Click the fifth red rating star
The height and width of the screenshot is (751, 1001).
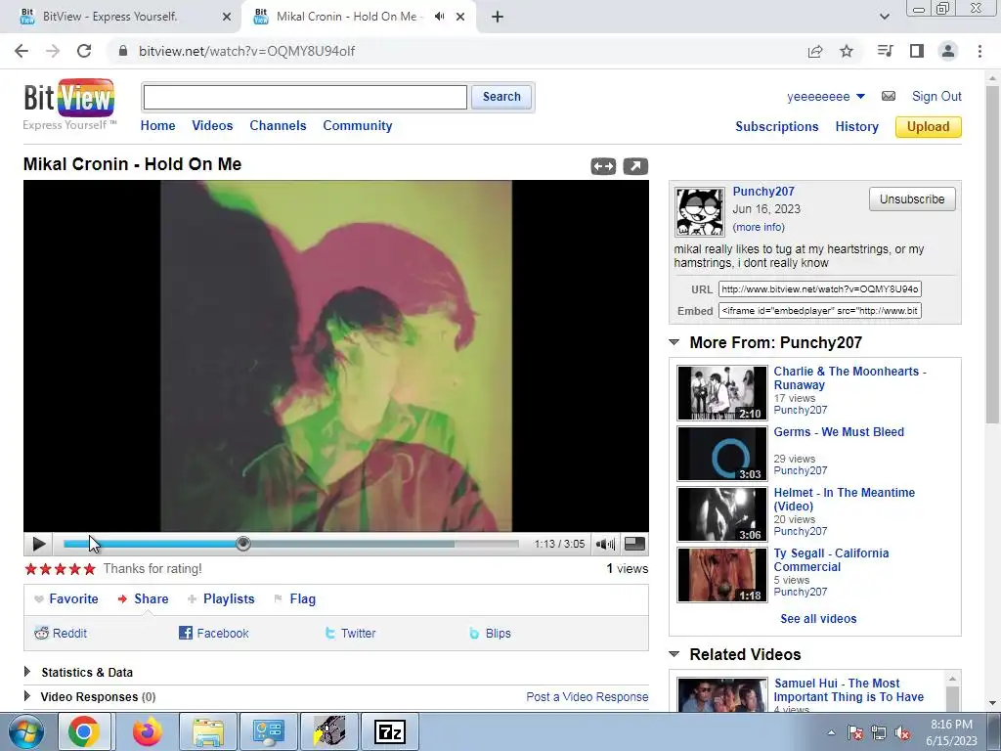(89, 568)
